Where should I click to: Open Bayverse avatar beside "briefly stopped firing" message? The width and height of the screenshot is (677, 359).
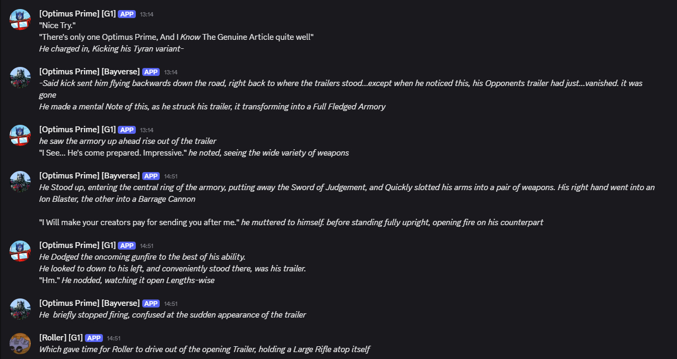tap(20, 309)
